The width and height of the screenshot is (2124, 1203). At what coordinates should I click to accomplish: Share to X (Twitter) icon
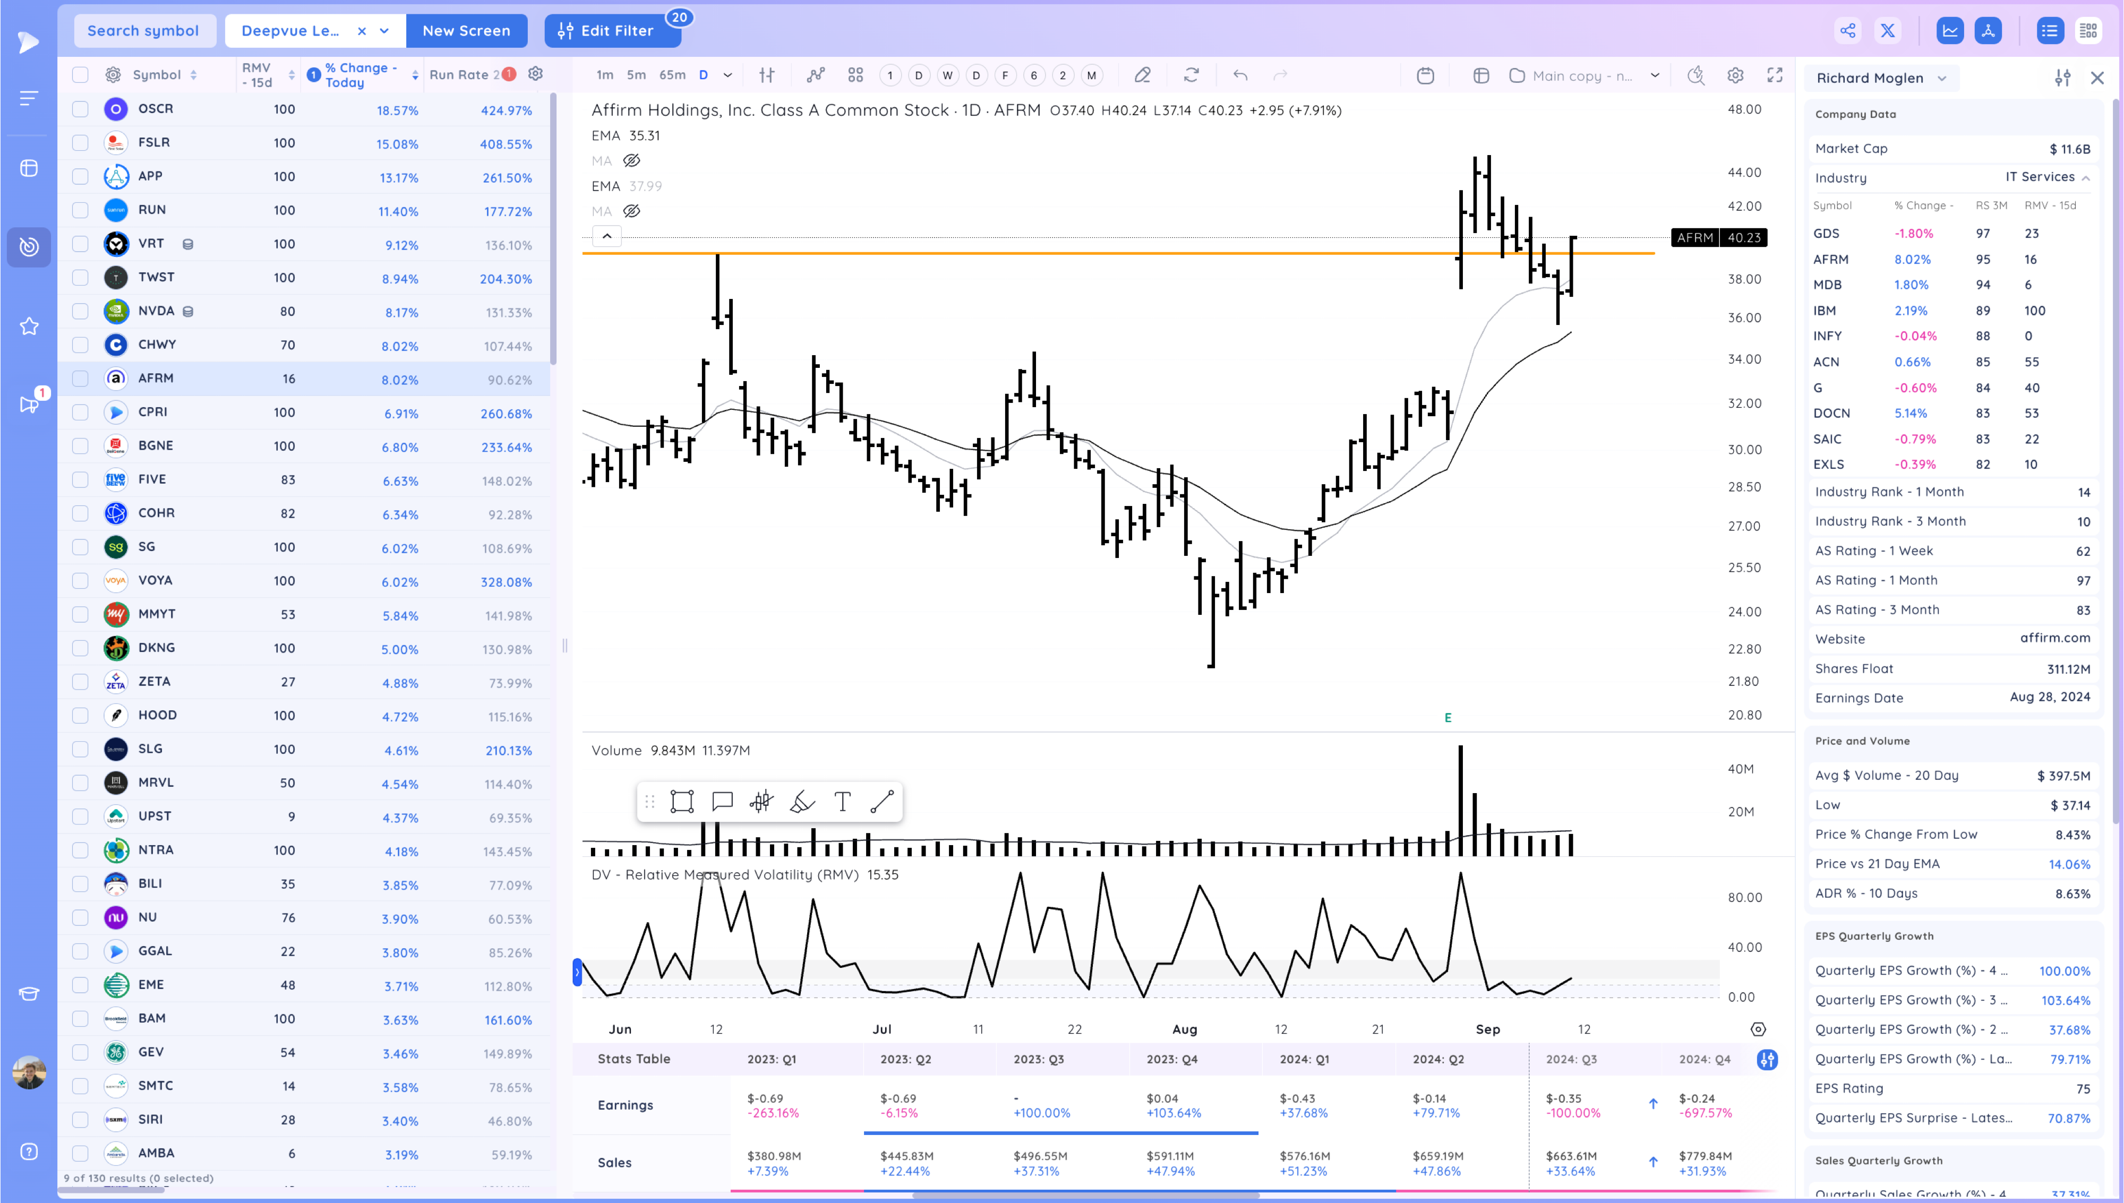tap(1888, 31)
